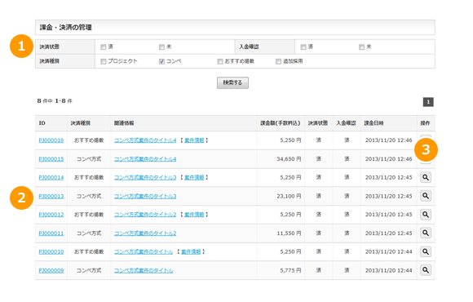Open title link コンペ方式案件のタイトル2 in row PJ000011
The height and width of the screenshot is (302, 473).
145,233
